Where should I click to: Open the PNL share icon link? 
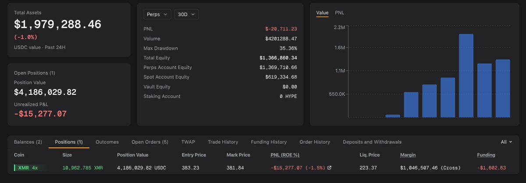330,168
